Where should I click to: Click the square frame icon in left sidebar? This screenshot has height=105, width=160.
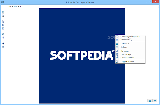[x=3, y=37]
